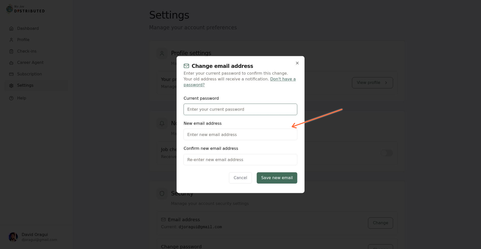The width and height of the screenshot is (481, 249).
Task: Click the envelope icon in the dialog header
Action: (186, 66)
